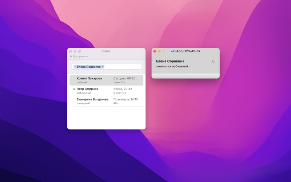This screenshot has height=182, width=291.
Task: Click the 1 мин 12 с duration
Action: tap(120, 82)
